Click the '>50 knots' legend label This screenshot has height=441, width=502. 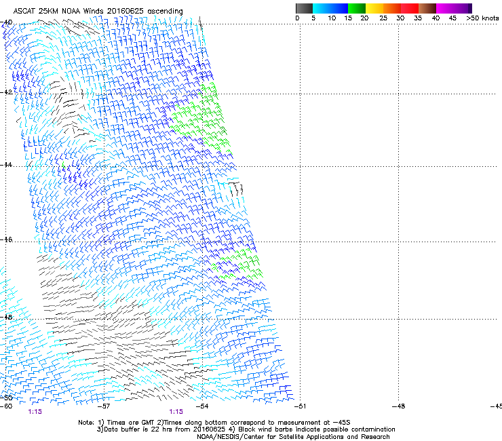point(482,18)
